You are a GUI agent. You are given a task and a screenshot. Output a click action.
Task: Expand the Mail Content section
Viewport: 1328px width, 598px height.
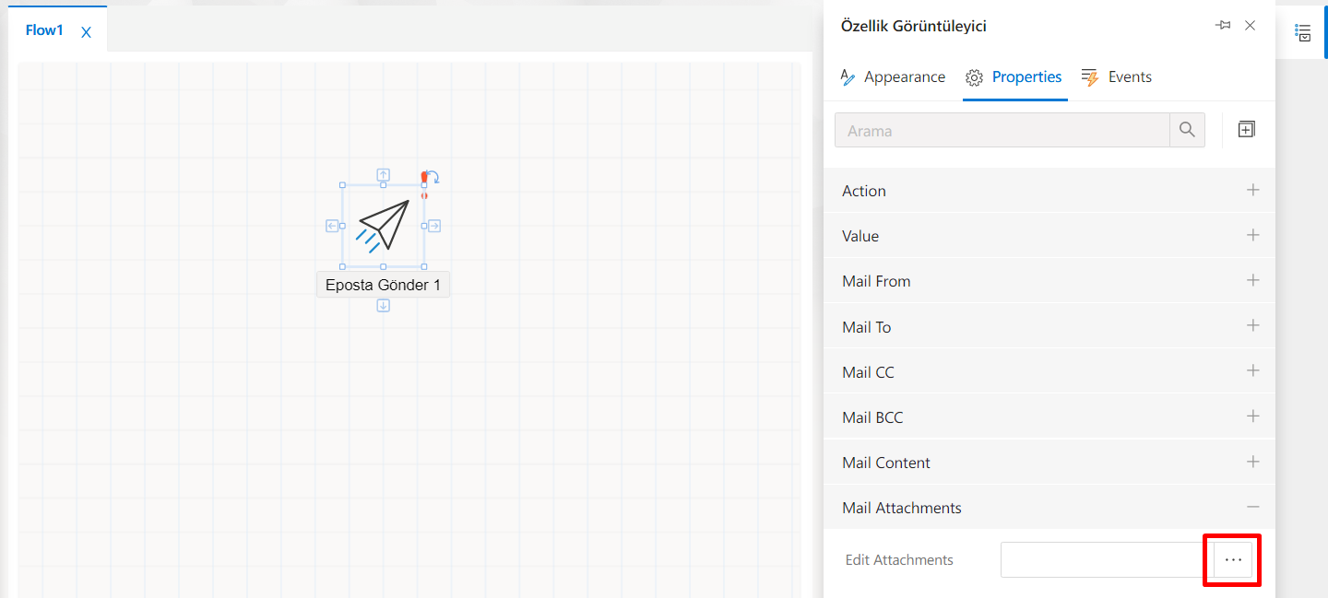[1252, 462]
